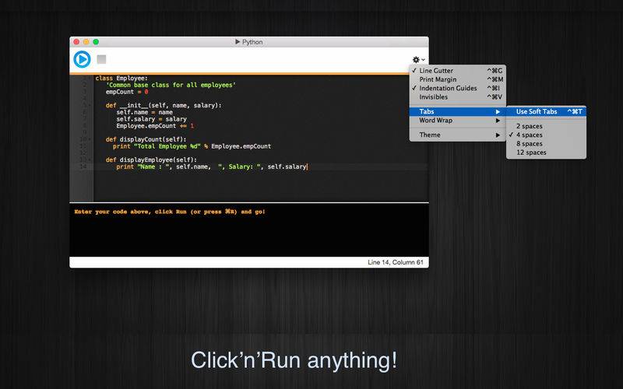Viewport: 623px width, 389px height.
Task: Select 8 spaces tab width
Action: [547, 144]
